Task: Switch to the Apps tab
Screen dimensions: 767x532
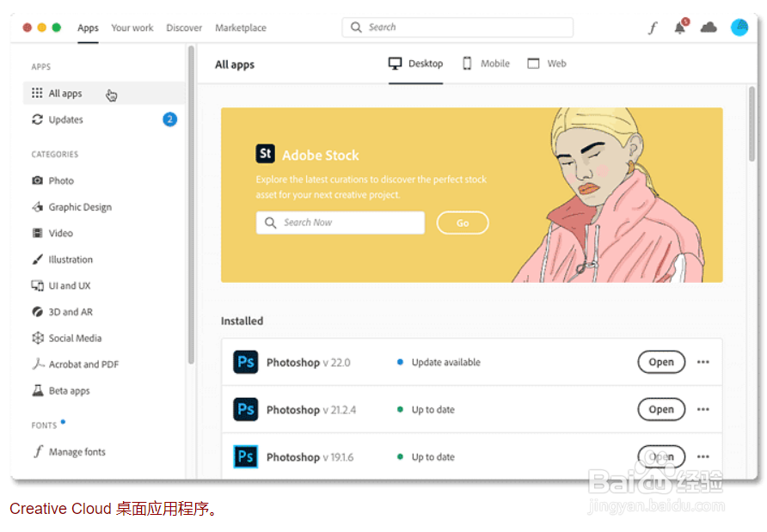Action: coord(88,28)
